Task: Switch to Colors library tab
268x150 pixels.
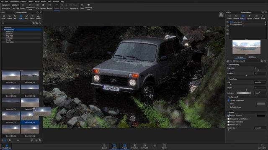Action: coord(10,17)
